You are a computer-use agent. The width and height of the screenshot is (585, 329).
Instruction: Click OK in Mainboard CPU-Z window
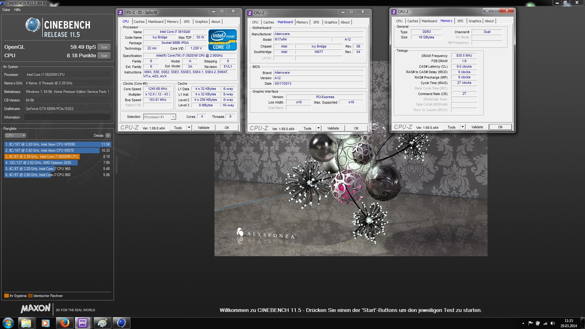(356, 128)
